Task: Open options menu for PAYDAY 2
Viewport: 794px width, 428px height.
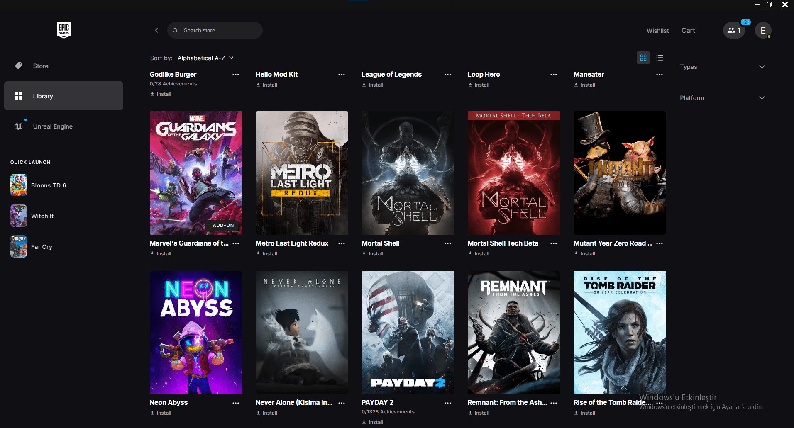Action: point(448,403)
